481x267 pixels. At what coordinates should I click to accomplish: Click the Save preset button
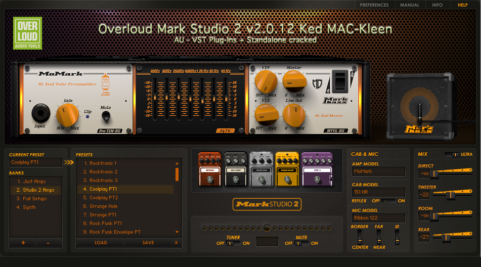click(148, 243)
